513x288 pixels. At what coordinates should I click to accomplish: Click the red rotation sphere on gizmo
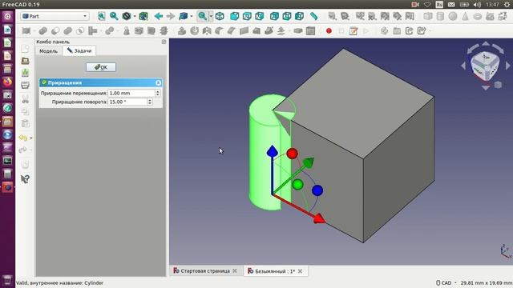click(292, 154)
